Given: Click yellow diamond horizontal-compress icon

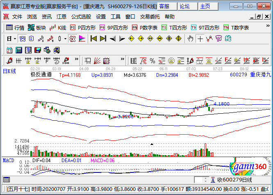Looking at the screenshot, I should point(159,39).
